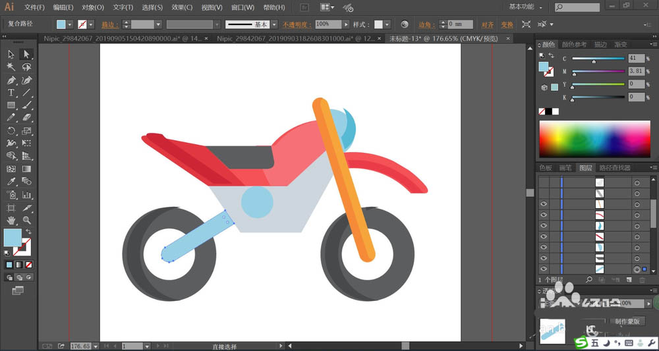
Task: Click the delete layer trash icon
Action: point(642,280)
